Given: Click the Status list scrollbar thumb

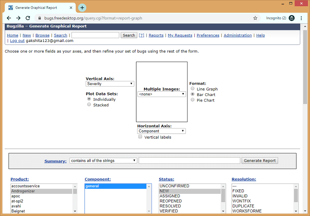Looking at the screenshot, I should pyautogui.click(x=223, y=196).
